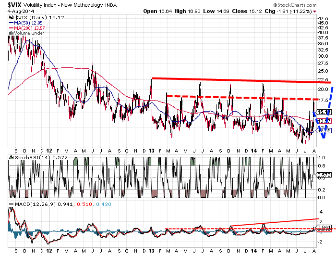Click the red down-triangle after the Chg value
336x255 pixels.
point(314,12)
